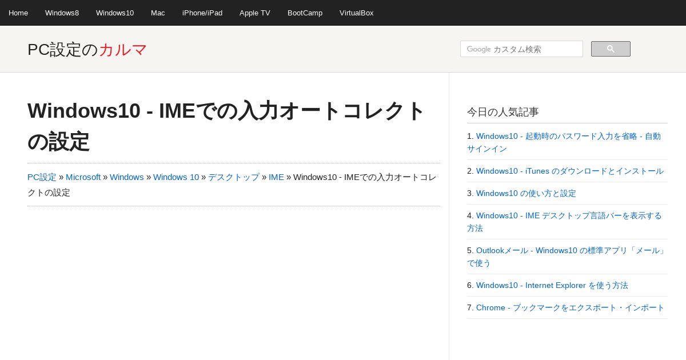The width and height of the screenshot is (686, 360).
Task: Follow the Windows breadcrumb link
Action: pos(126,177)
